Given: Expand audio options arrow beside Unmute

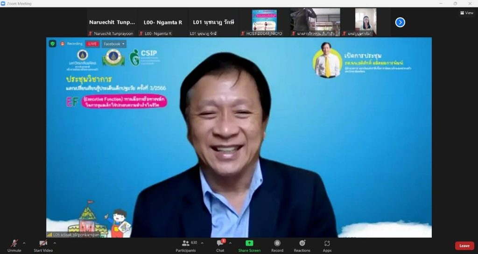Looking at the screenshot, I should pyautogui.click(x=24, y=243).
